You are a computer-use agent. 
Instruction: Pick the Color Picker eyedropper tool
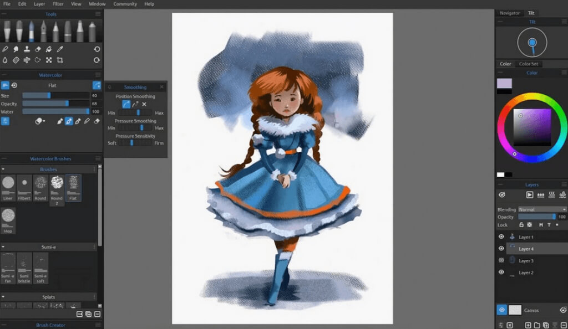point(60,49)
